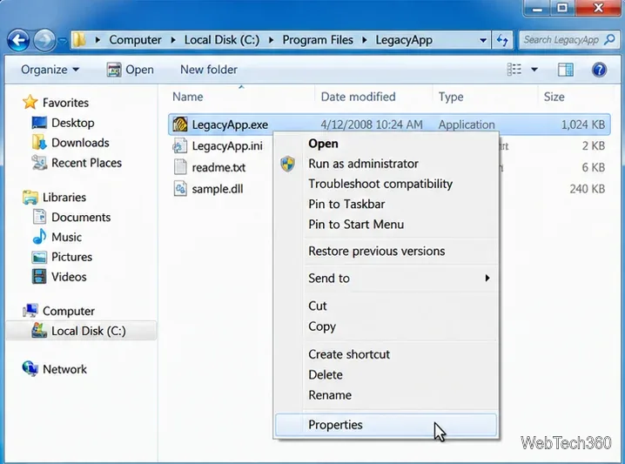Viewport: 625px width, 464px height.
Task: Select the readme.txt file icon
Action: point(180,167)
